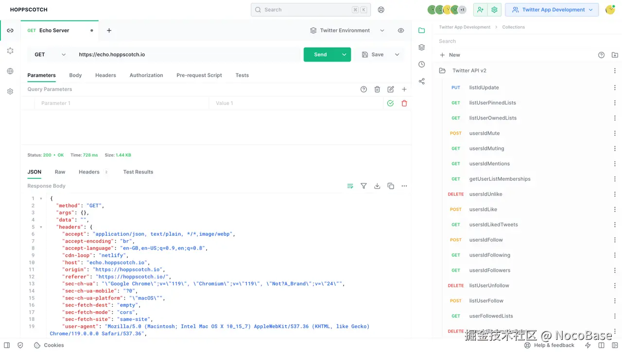This screenshot has width=622, height=352.
Task: Click the support icon beside the search bar
Action: point(381,10)
